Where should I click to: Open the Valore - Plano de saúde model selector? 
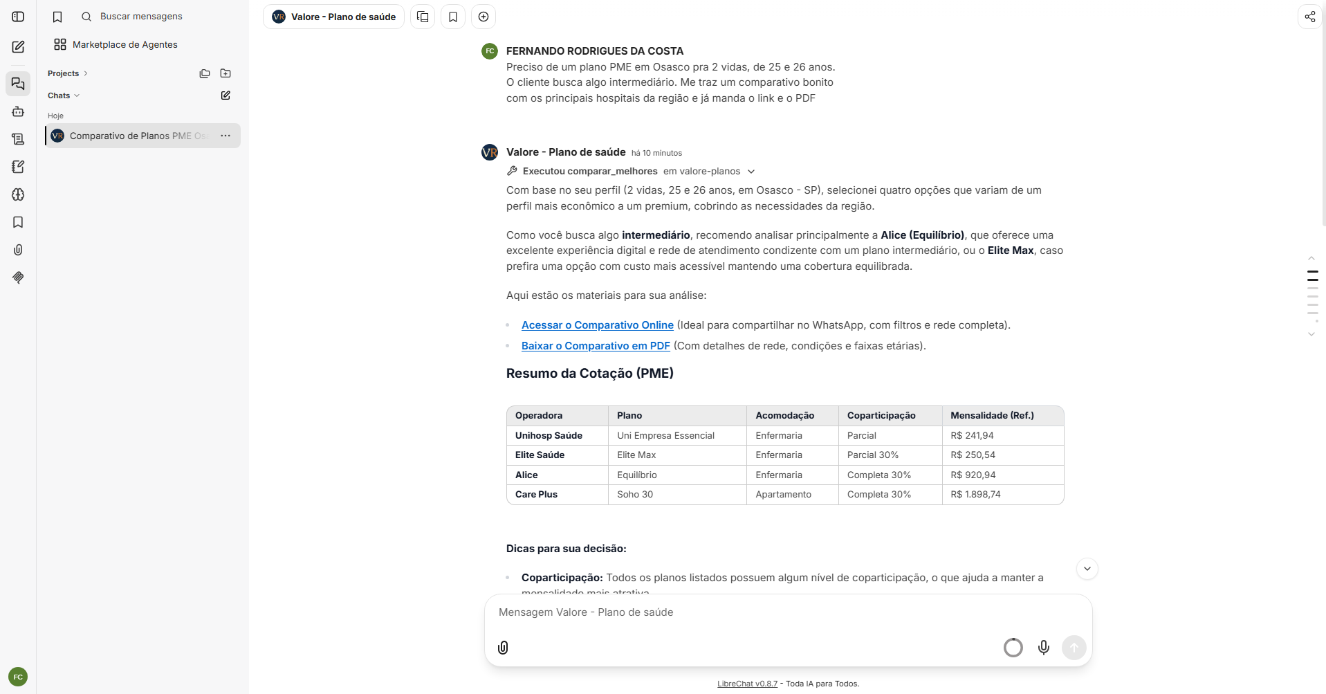[333, 17]
